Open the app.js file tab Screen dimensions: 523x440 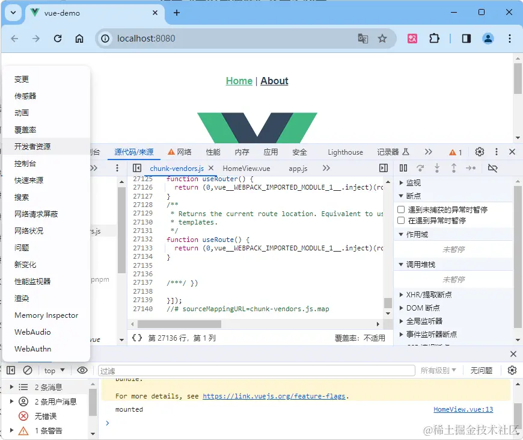pos(298,169)
